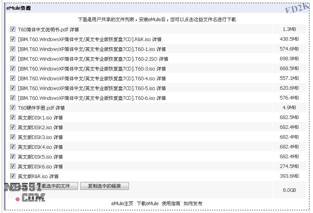This screenshot has height=213, width=313.
Task: Uncheck the 英文版DISK5.iso checkbox
Action: (x=13, y=156)
